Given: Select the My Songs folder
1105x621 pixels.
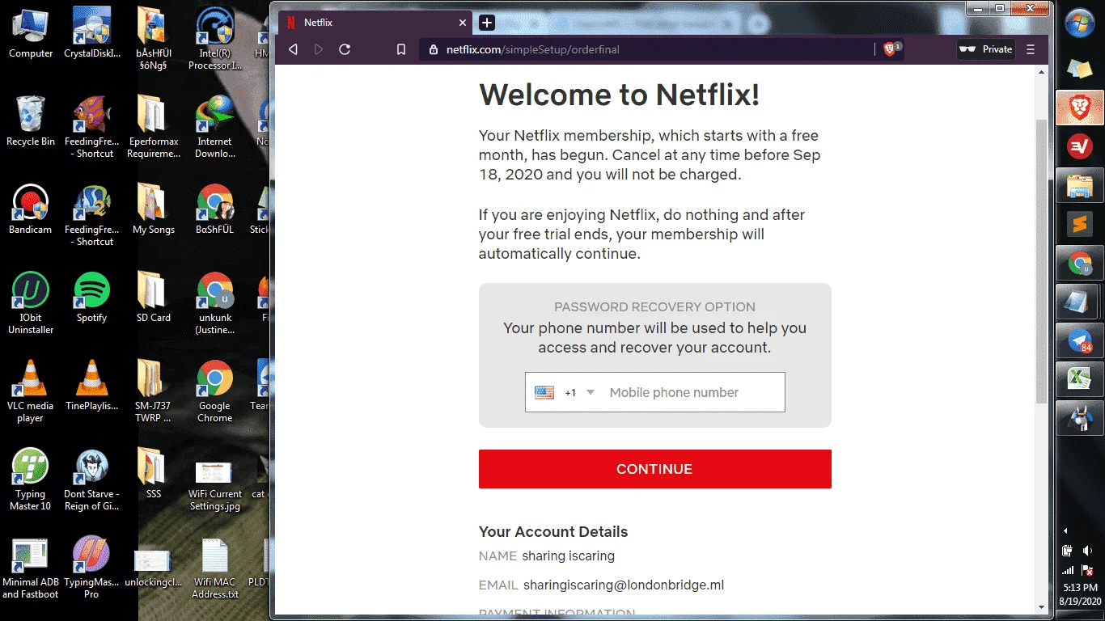Looking at the screenshot, I should [x=153, y=210].
